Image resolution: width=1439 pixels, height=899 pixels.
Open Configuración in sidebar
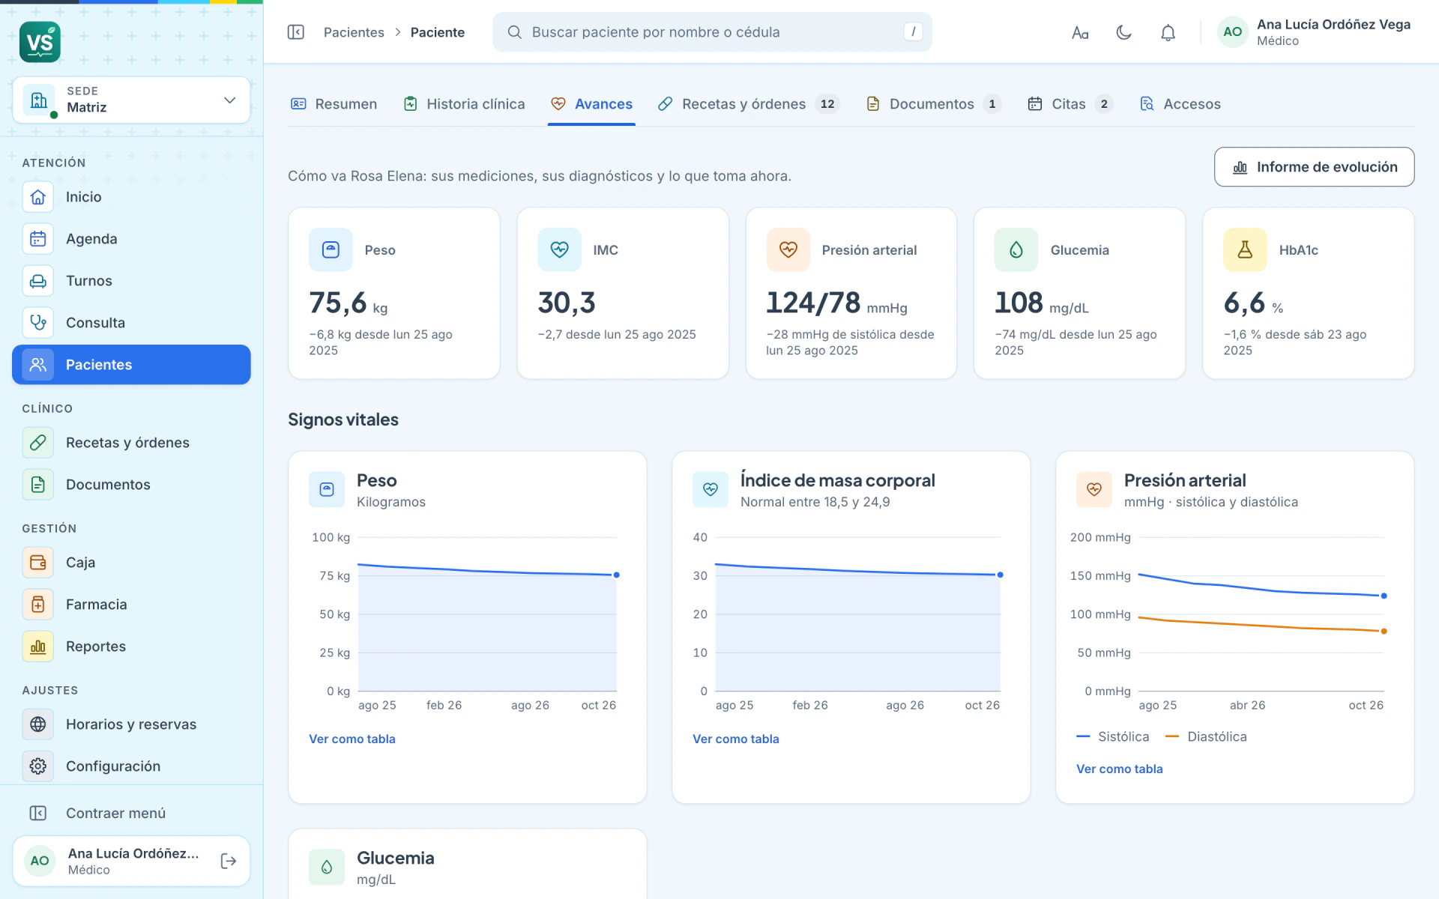click(x=131, y=766)
